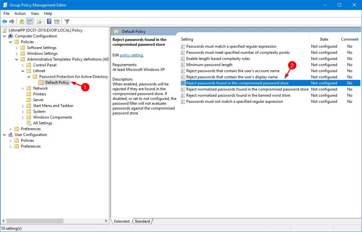The height and width of the screenshot is (232, 362).
Task: Click the Server folder icon
Action: pyautogui.click(x=29, y=100)
